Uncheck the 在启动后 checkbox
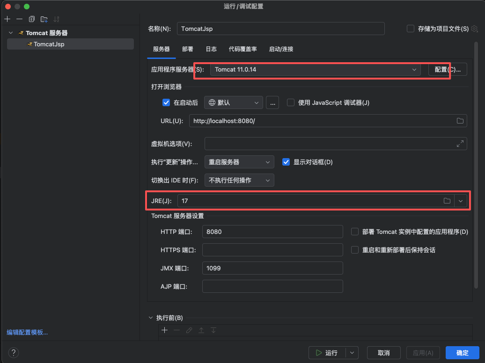485x363 pixels. click(x=166, y=102)
